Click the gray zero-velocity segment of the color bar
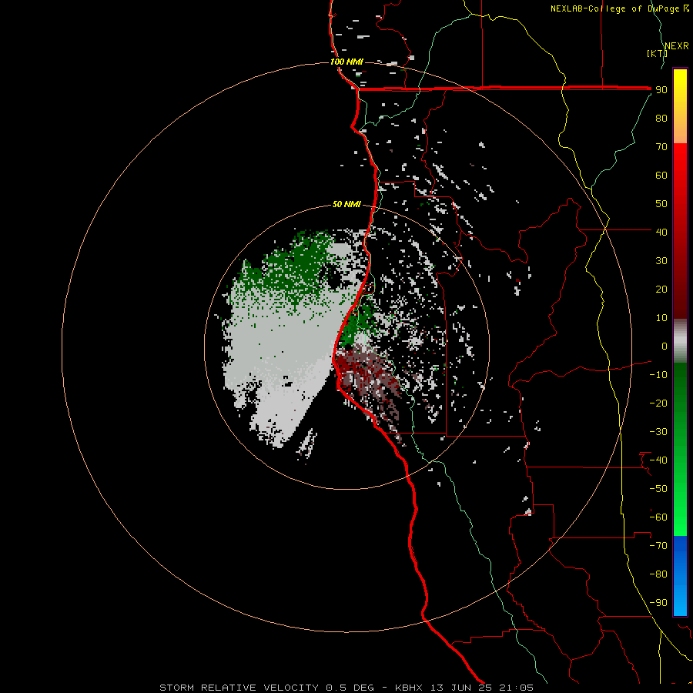The height and width of the screenshot is (693, 693). [680, 340]
